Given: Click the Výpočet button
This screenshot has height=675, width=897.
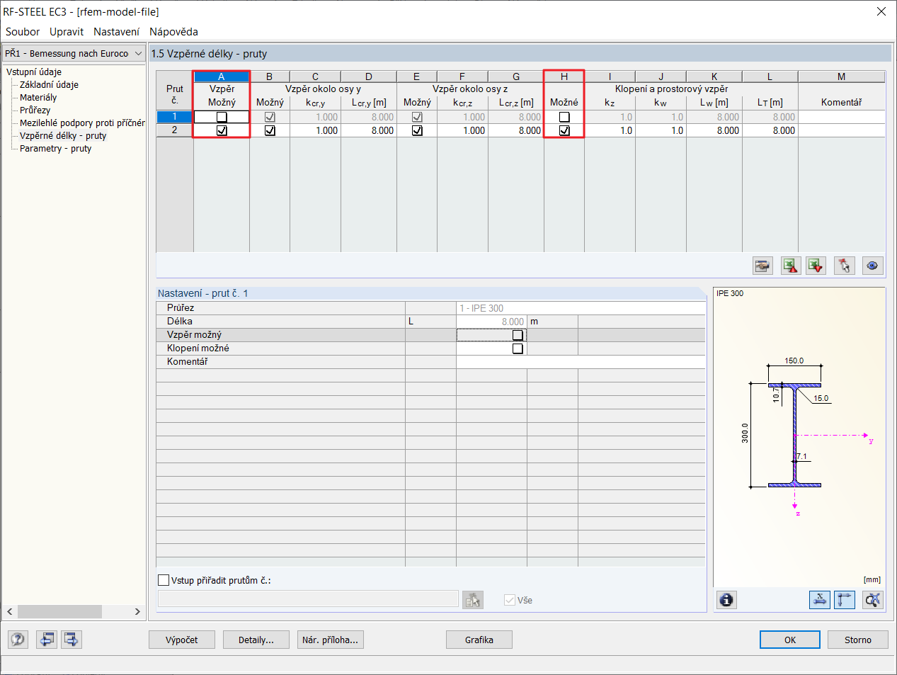Looking at the screenshot, I should pyautogui.click(x=182, y=640).
